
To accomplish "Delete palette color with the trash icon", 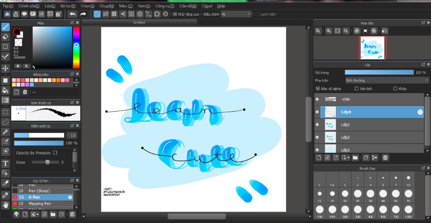I will pos(25,92).
